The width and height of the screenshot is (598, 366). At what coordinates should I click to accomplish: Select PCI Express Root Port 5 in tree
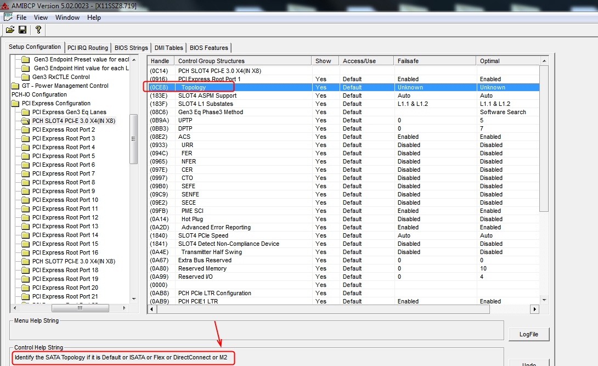64,156
